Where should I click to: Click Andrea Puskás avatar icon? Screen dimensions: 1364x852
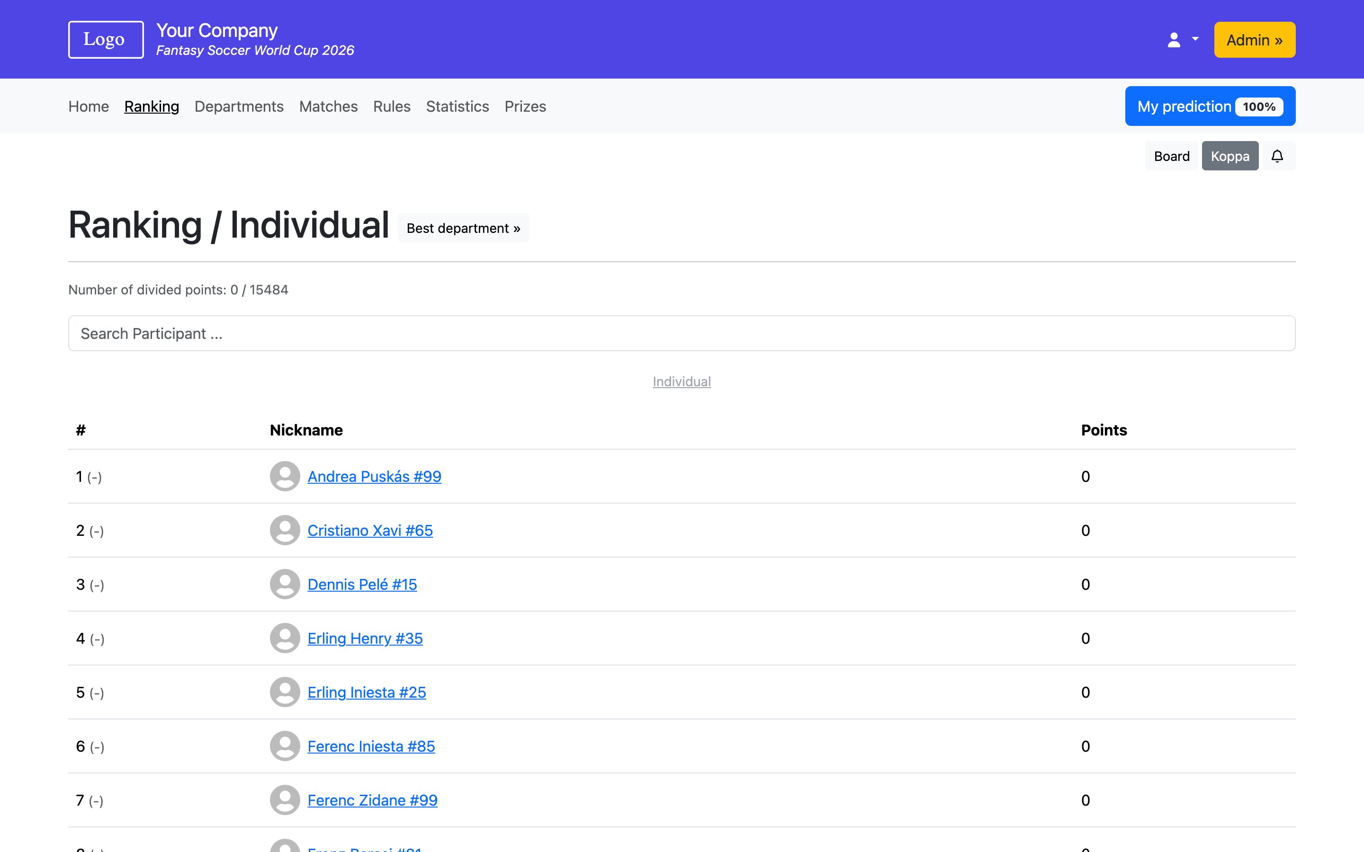click(285, 476)
